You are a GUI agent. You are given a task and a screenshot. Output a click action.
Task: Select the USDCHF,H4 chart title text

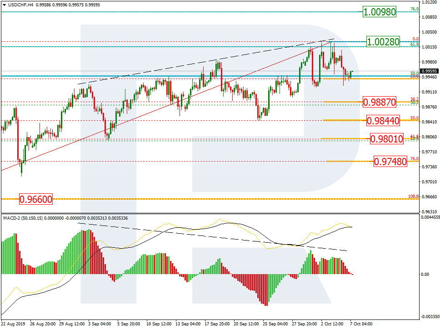tap(20, 5)
